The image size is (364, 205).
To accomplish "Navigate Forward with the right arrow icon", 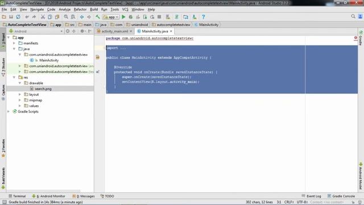I will [x=89, y=17].
